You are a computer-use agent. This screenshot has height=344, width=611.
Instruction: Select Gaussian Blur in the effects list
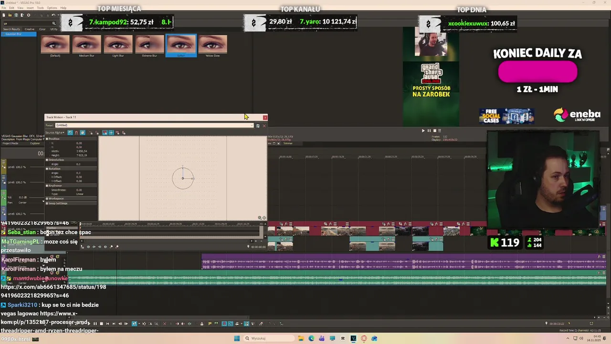point(18,34)
